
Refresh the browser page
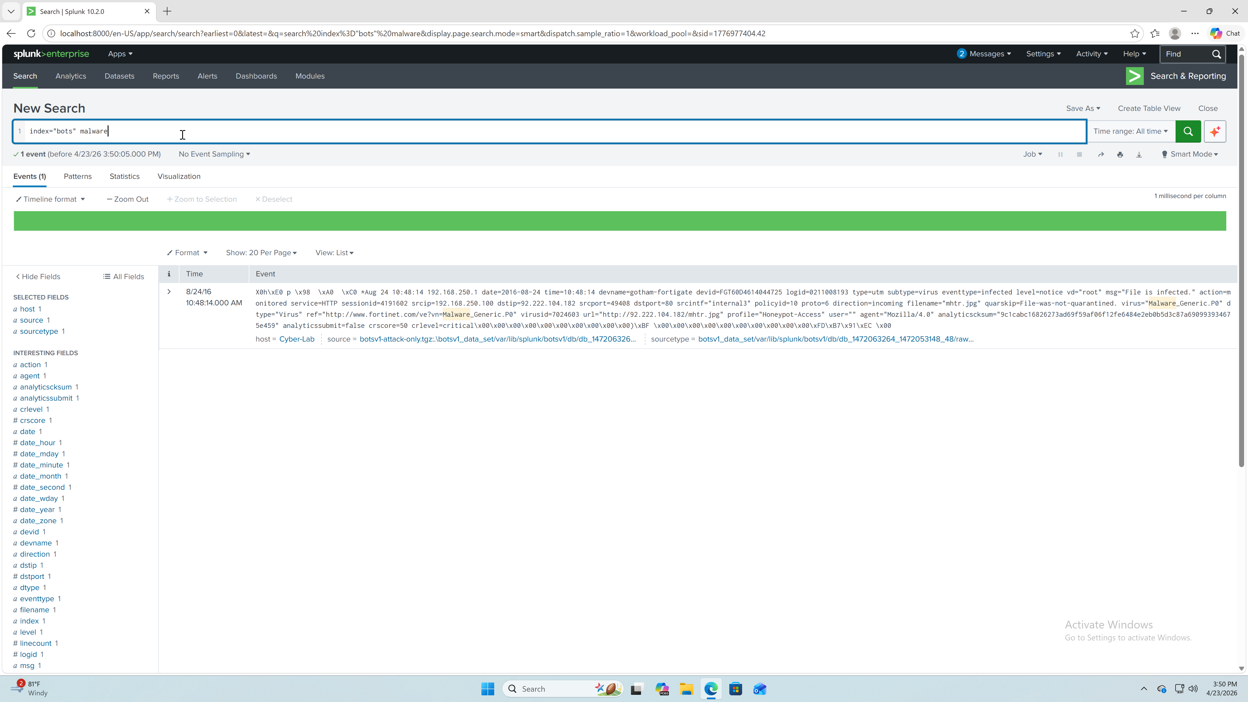[x=31, y=33]
